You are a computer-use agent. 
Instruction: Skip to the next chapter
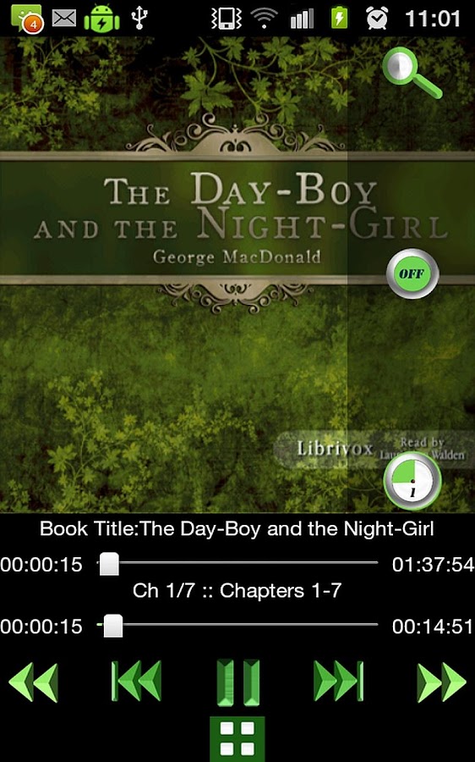pyautogui.click(x=339, y=681)
